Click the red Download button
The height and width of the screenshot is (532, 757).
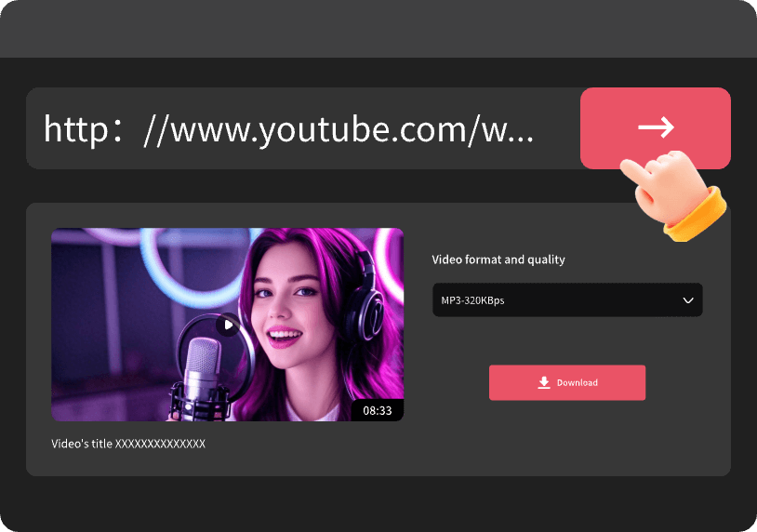567,382
